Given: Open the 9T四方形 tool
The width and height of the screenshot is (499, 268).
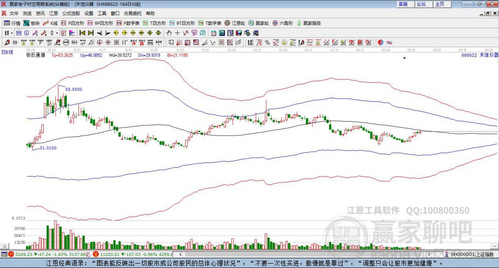Looking at the screenshot, I should tap(182, 23).
